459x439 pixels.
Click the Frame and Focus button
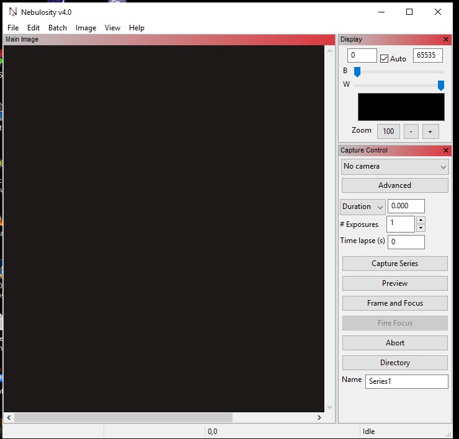tap(394, 303)
